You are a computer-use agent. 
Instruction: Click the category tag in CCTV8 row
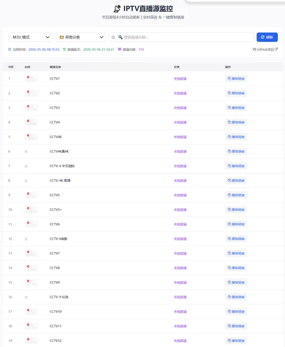pos(180,268)
